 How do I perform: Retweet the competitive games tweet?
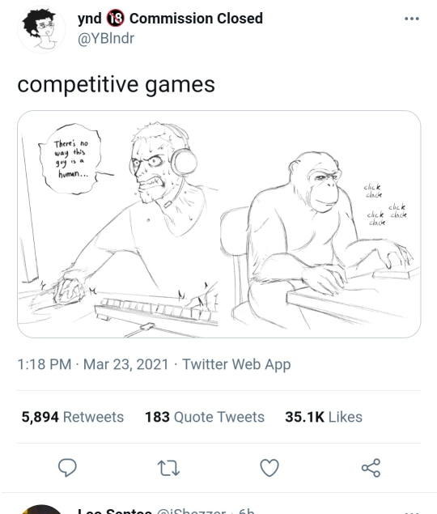click(x=168, y=468)
